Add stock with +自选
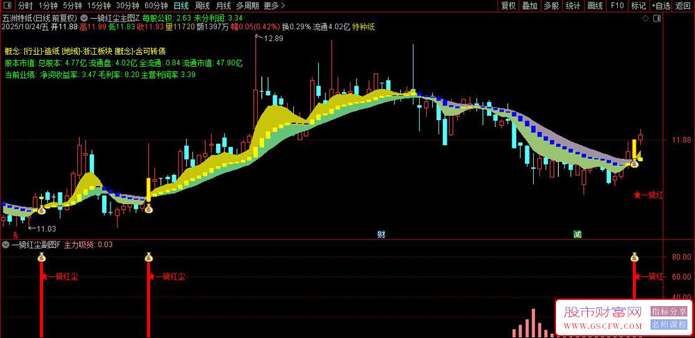695x338 pixels. click(x=661, y=6)
